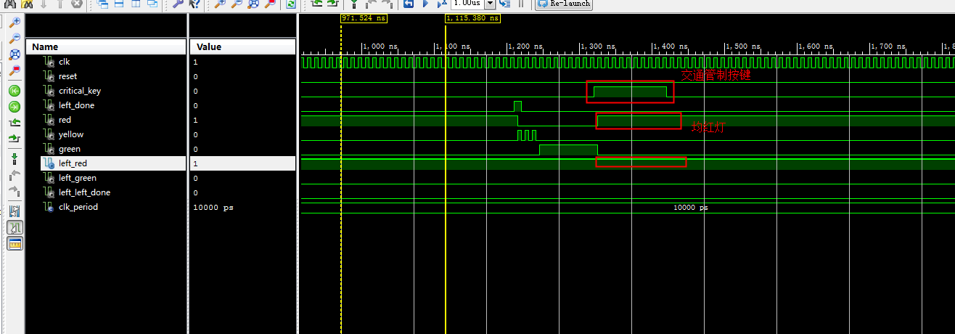
Task: Open the simulation run-time unit dropdown
Action: click(490, 4)
